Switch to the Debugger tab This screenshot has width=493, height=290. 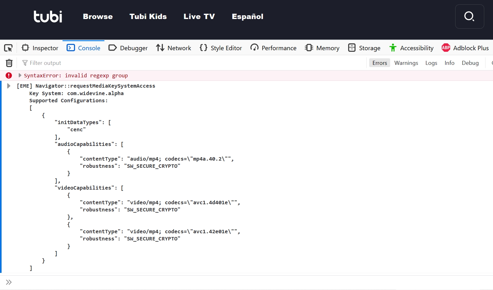click(128, 48)
